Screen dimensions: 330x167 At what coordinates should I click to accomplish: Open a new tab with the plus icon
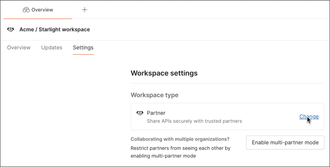pos(85,9)
